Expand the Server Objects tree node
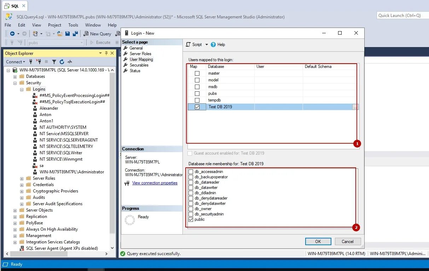This screenshot has width=429, height=271. coord(15,211)
